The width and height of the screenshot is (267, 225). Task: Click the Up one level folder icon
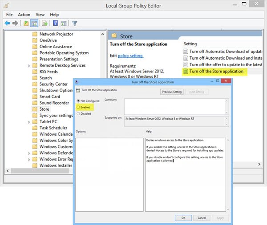pyautogui.click(x=26, y=23)
